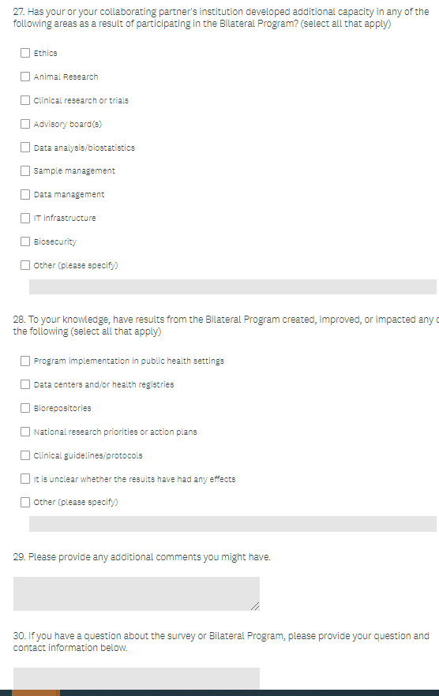Screen dimensions: 439x696
Task: Select Clinical guidelines/protocols option
Action: point(25,455)
